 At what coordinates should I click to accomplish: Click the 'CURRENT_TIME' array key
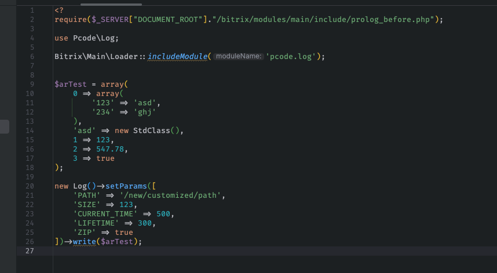[x=106, y=213]
